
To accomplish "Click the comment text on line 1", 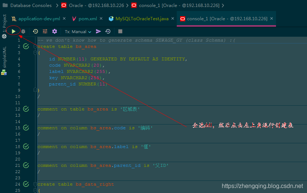I will click(136, 40).
